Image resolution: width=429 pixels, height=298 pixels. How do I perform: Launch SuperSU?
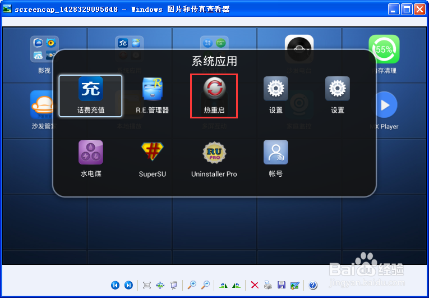(153, 159)
